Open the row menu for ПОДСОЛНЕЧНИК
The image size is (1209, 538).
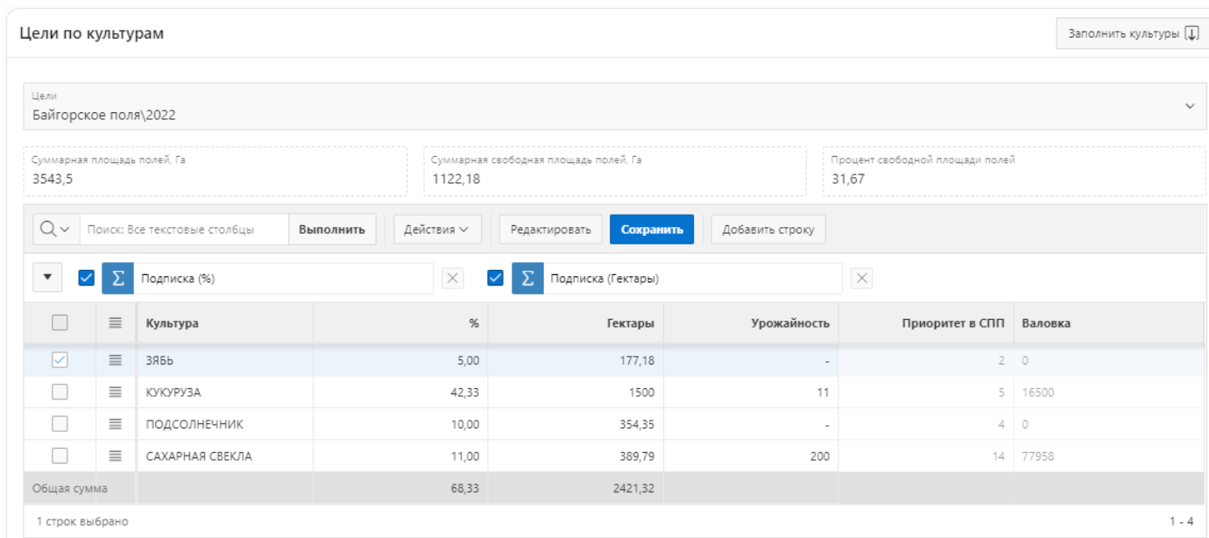(116, 424)
